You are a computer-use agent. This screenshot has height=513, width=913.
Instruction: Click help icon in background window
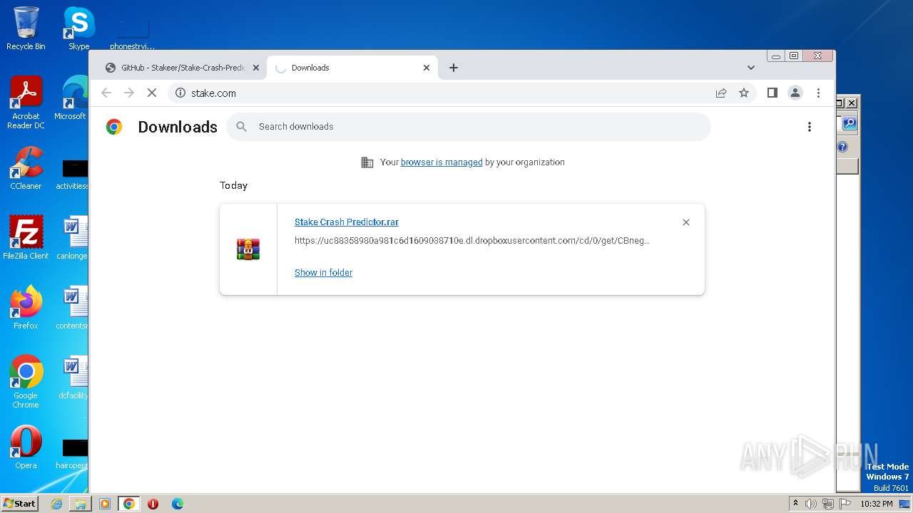tap(842, 147)
